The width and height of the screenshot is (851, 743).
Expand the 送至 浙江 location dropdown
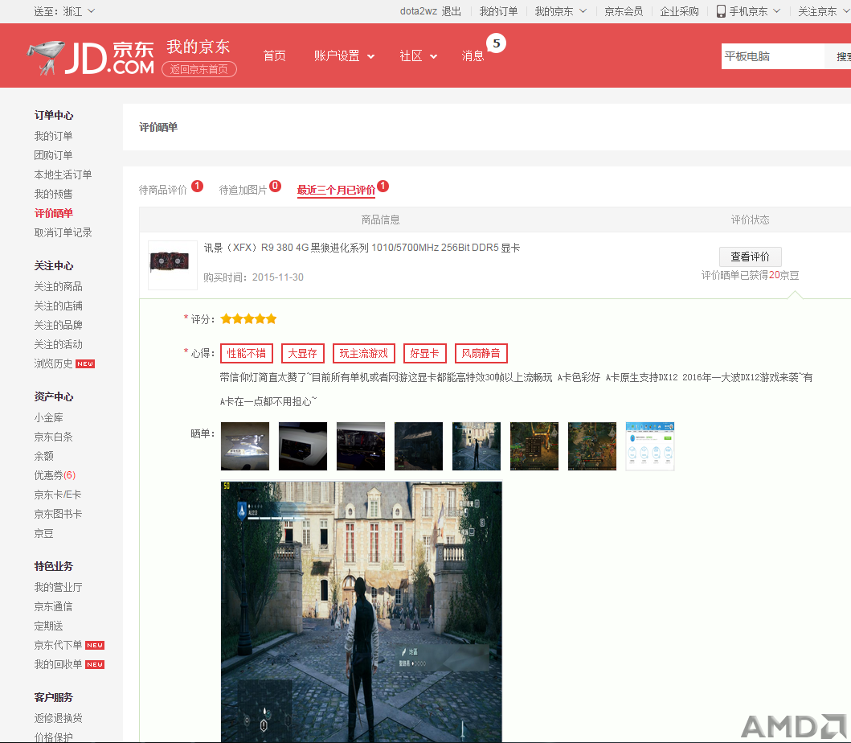(x=64, y=11)
